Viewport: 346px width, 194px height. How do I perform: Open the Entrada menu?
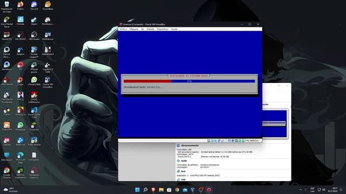(150, 29)
